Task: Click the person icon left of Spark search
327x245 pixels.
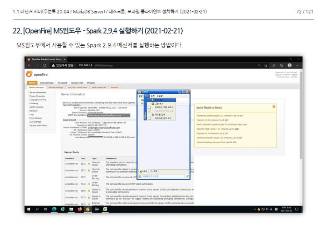Action: 140,176
